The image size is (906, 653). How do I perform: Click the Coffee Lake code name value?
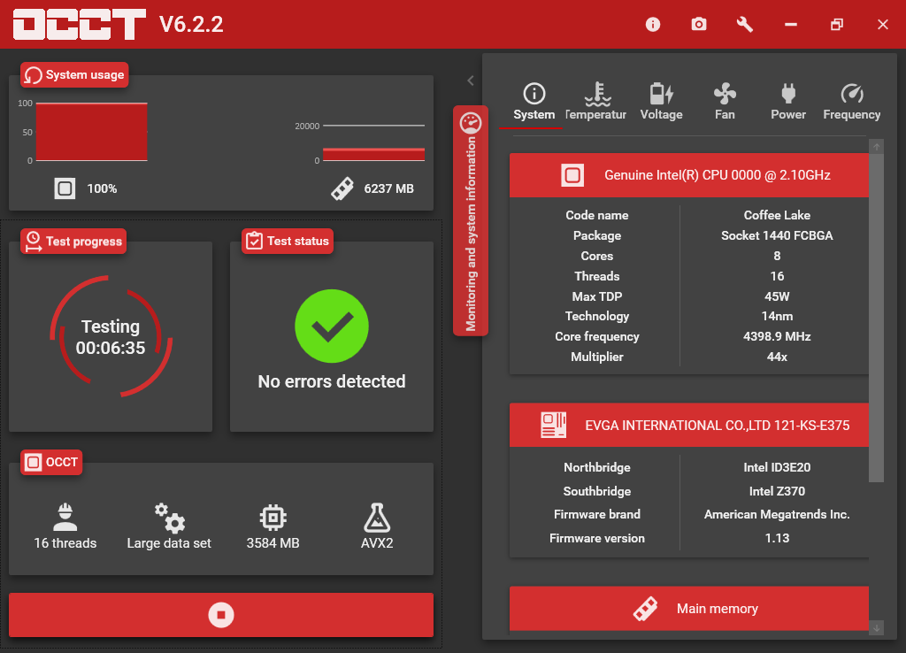[x=777, y=215]
